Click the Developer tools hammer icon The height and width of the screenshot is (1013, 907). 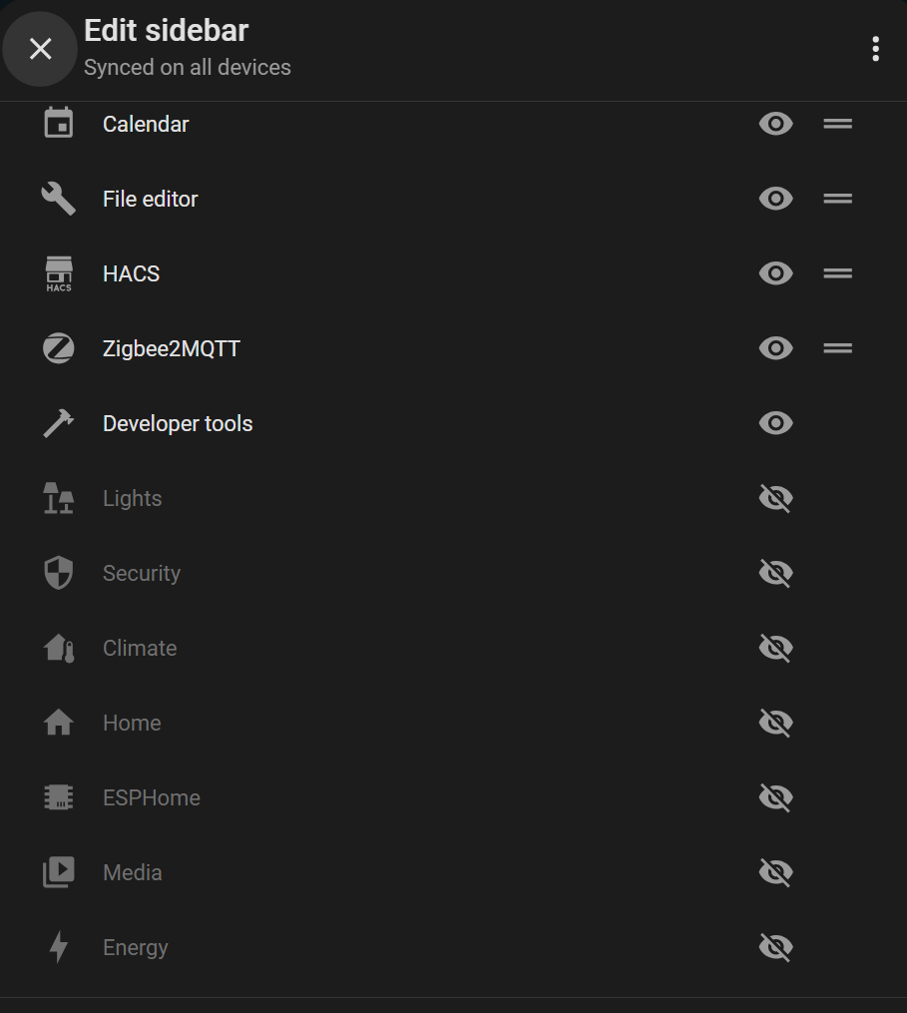[x=58, y=423]
